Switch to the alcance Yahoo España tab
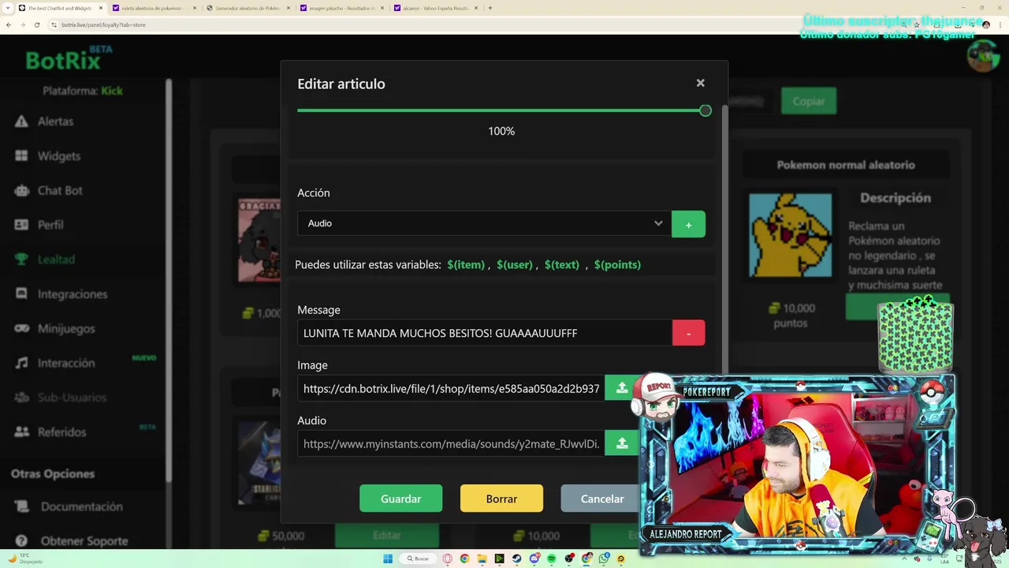The height and width of the screenshot is (568, 1009). coord(436,8)
